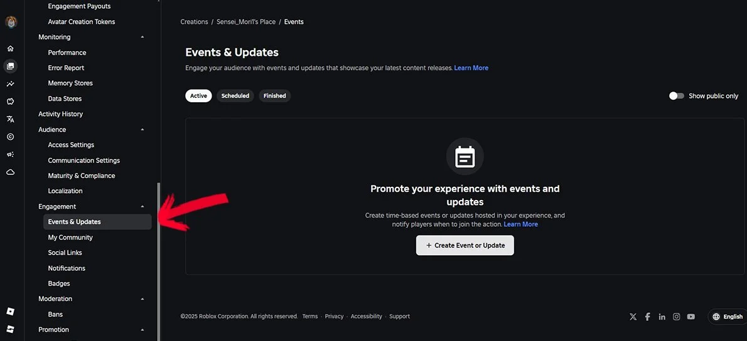Open the Terms footer link

click(x=309, y=317)
